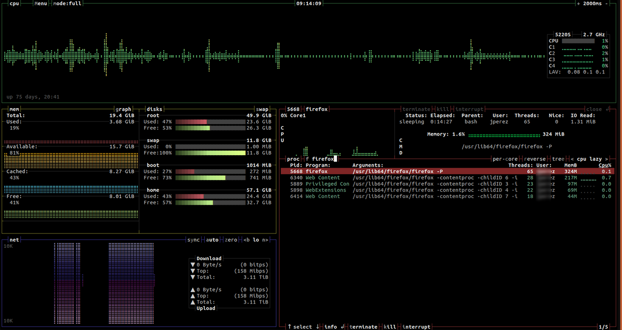Enable tree view in process list
This screenshot has width=622, height=330.
[558, 159]
